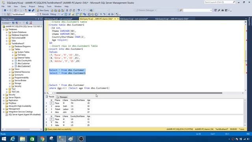The width and height of the screenshot is (252, 142).
Task: Open the Help menu
Action: coord(67,6)
